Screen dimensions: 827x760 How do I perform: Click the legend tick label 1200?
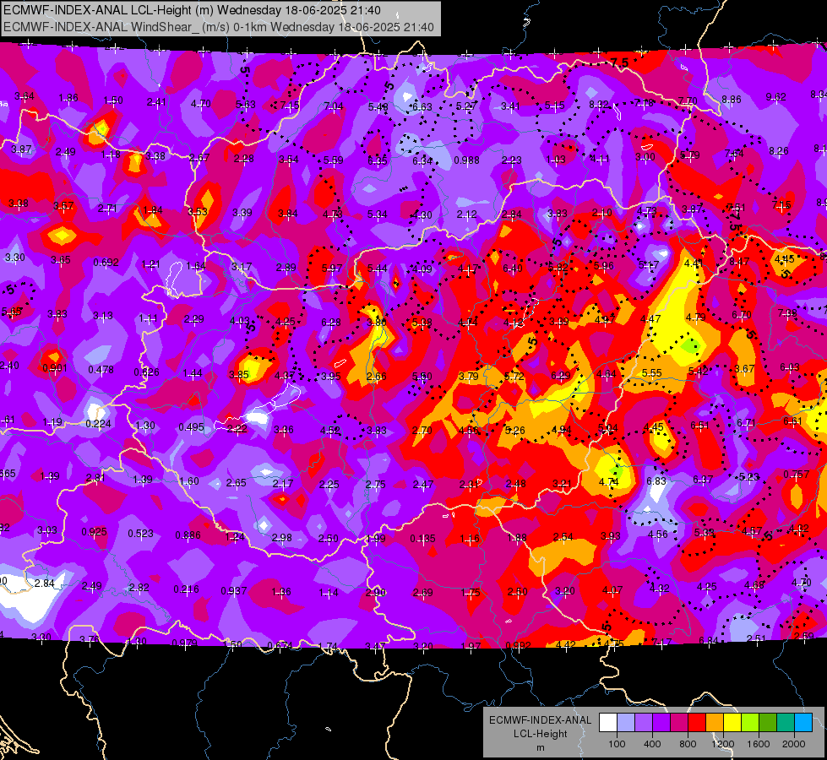click(x=722, y=744)
